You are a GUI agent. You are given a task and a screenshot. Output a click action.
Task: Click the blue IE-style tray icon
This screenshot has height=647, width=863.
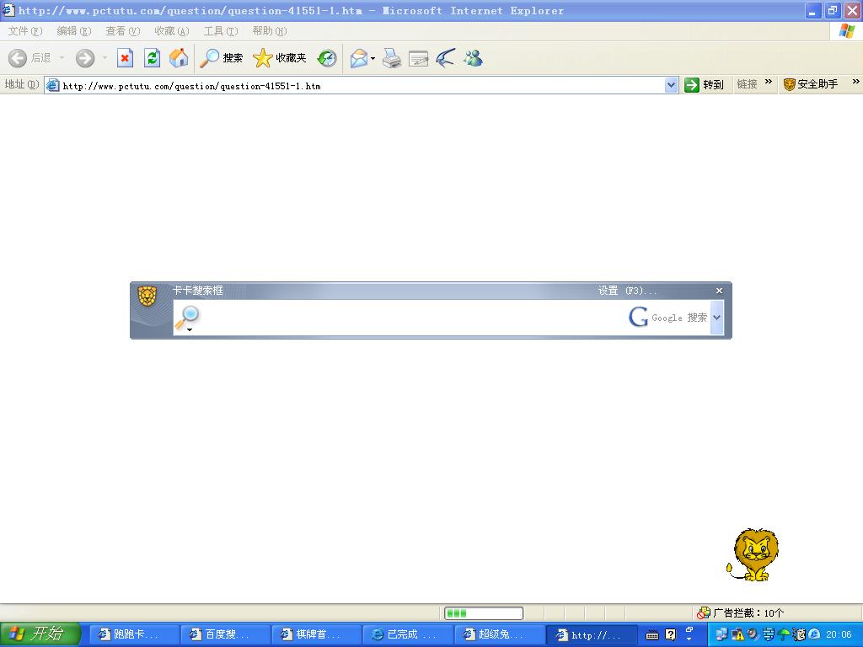point(815,635)
